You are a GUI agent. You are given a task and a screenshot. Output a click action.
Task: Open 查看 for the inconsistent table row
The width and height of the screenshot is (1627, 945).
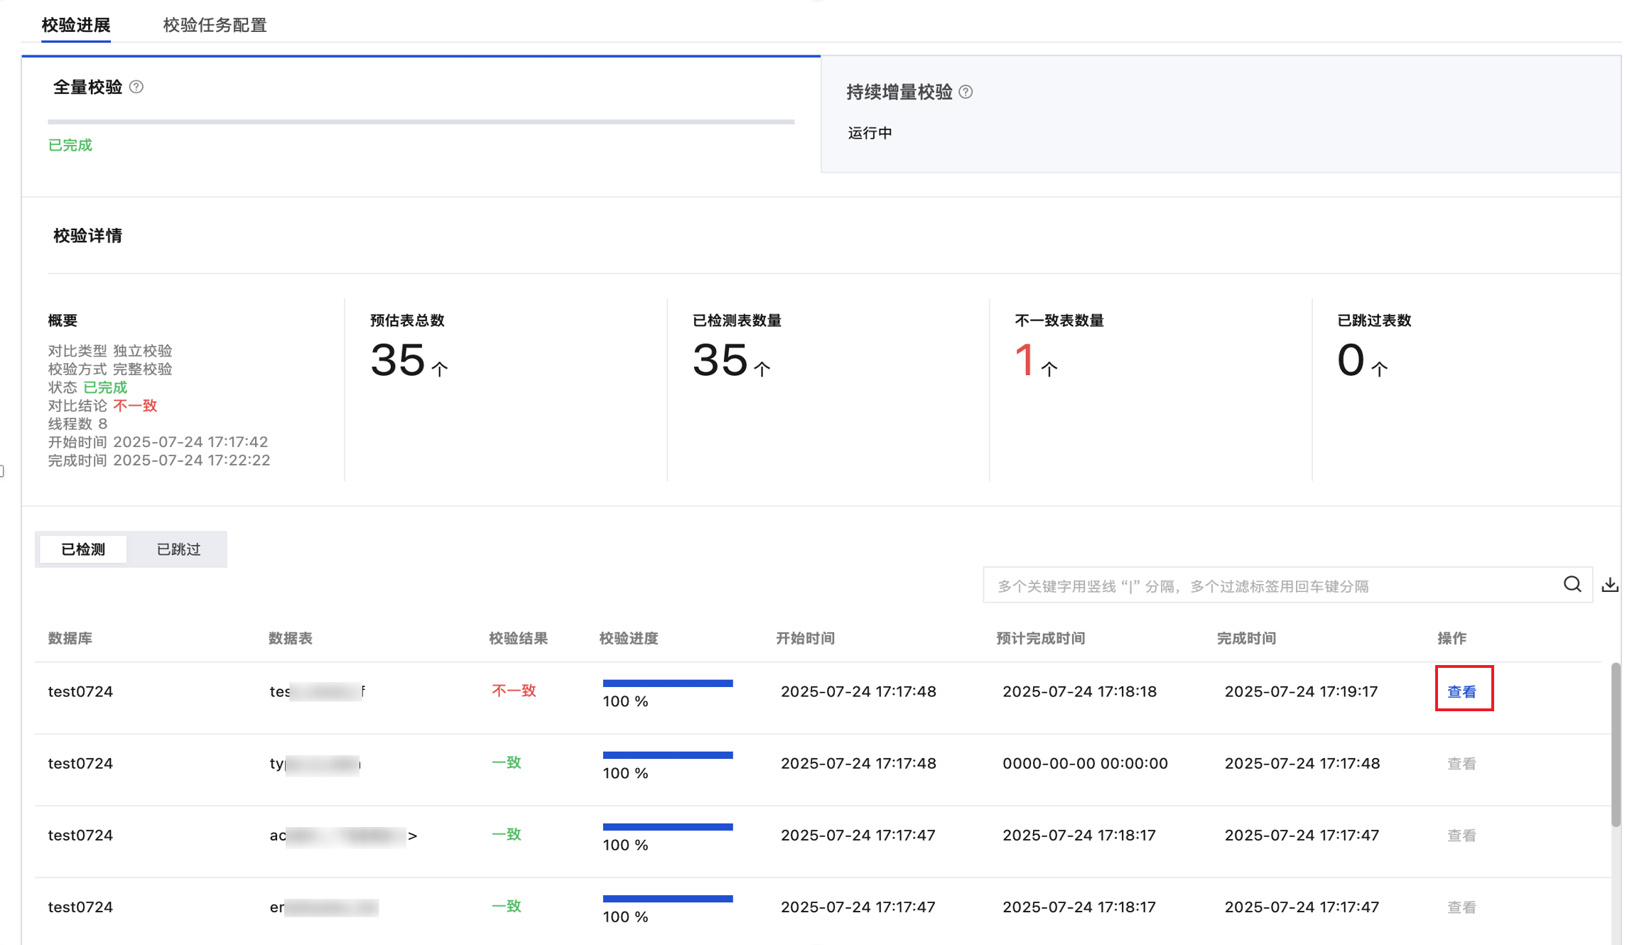[x=1461, y=691]
